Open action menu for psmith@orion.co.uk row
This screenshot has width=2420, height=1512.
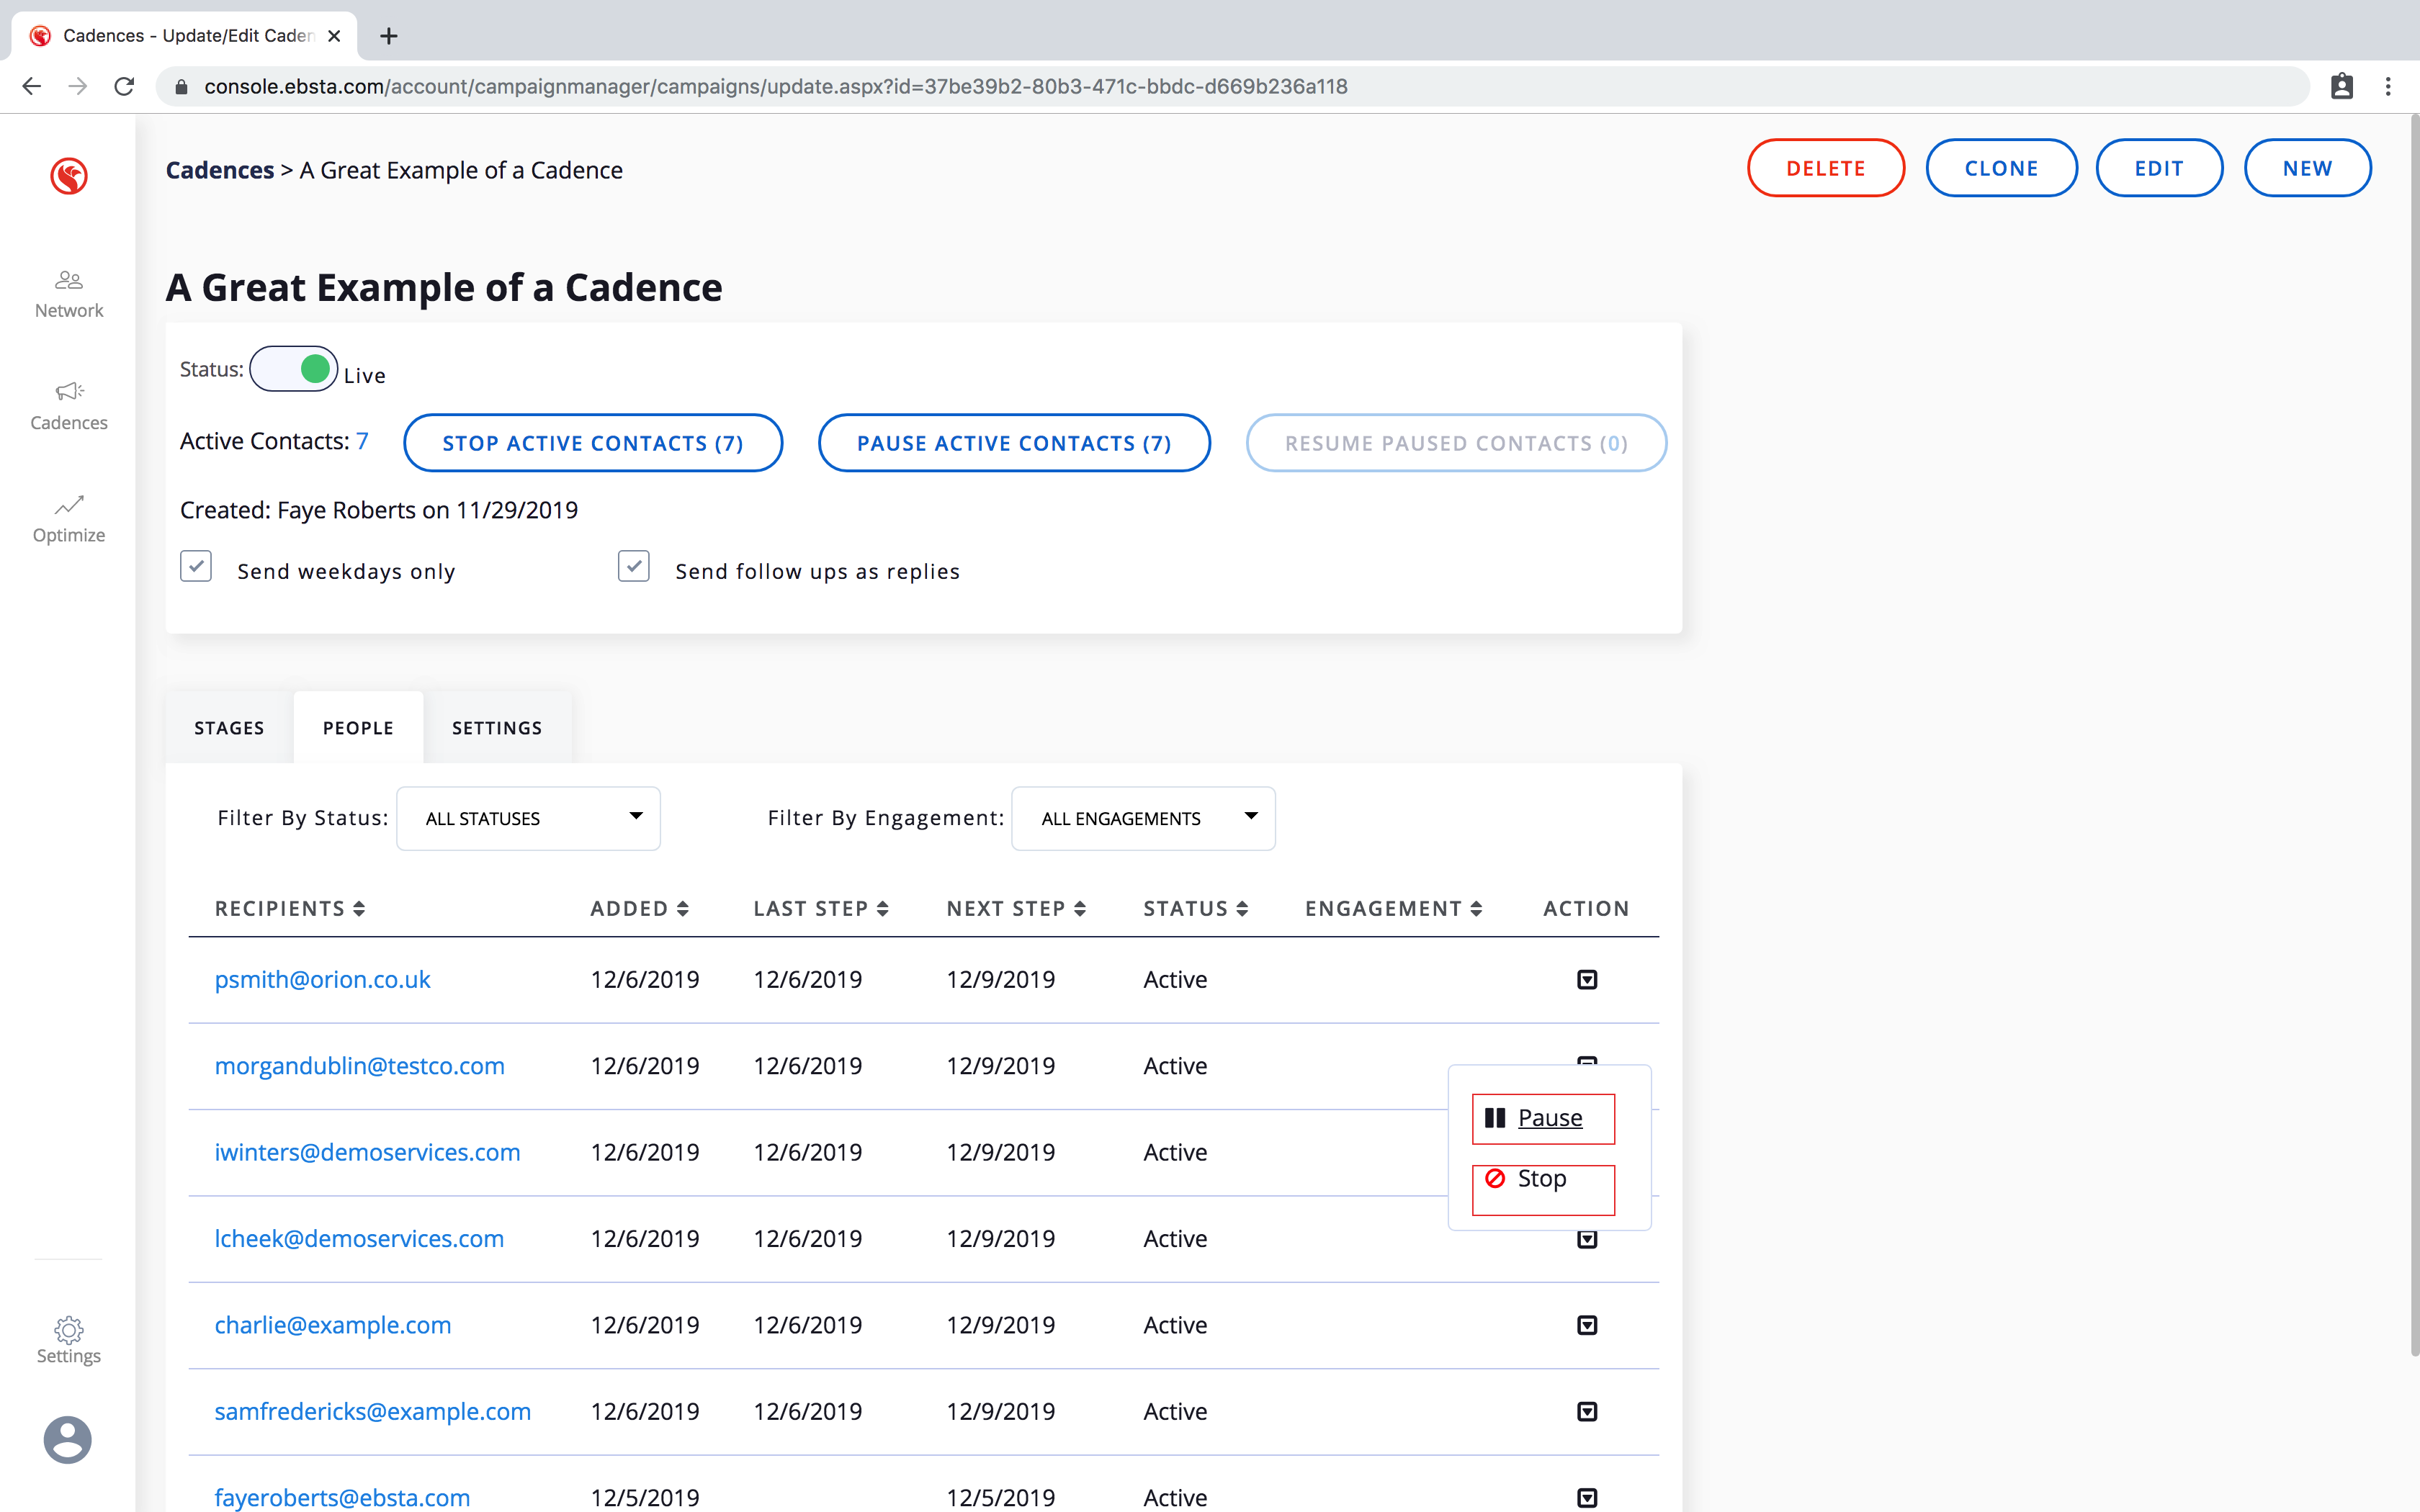click(x=1587, y=980)
